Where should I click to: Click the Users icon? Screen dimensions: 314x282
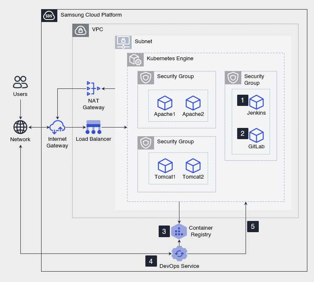(20, 82)
